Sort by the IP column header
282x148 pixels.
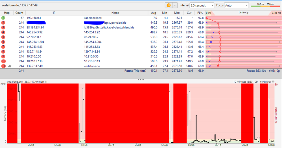pyautogui.click(x=54, y=13)
